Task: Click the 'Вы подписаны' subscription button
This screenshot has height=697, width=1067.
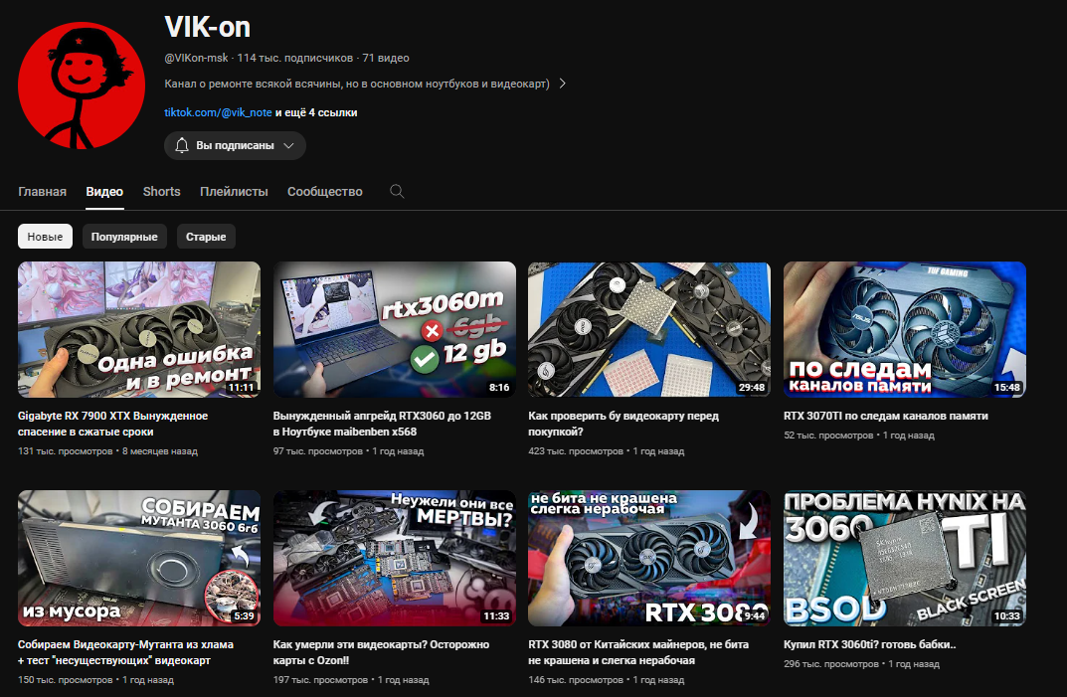Action: (235, 145)
